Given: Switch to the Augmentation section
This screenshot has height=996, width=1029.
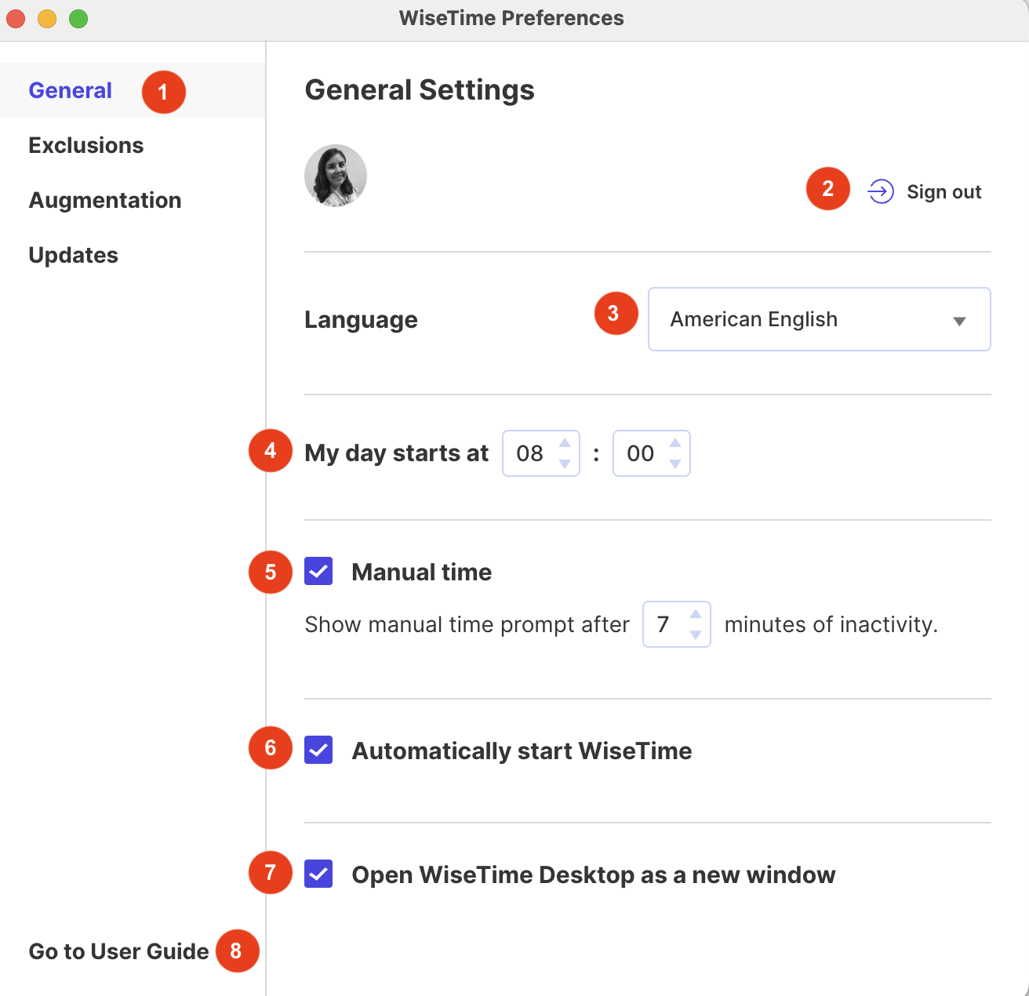Looking at the screenshot, I should pos(105,201).
